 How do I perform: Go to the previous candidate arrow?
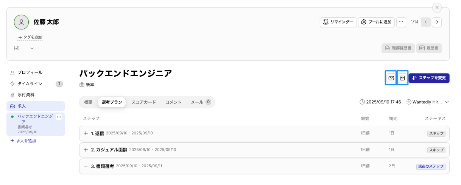[x=426, y=22]
